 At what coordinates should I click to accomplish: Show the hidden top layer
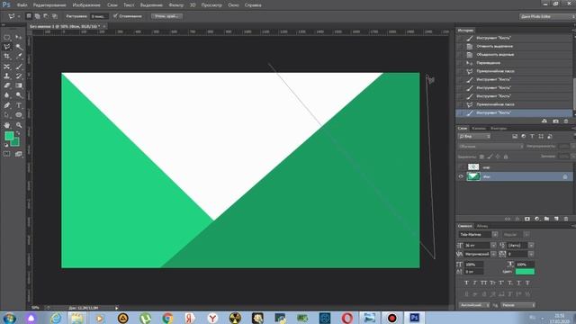[x=461, y=167]
